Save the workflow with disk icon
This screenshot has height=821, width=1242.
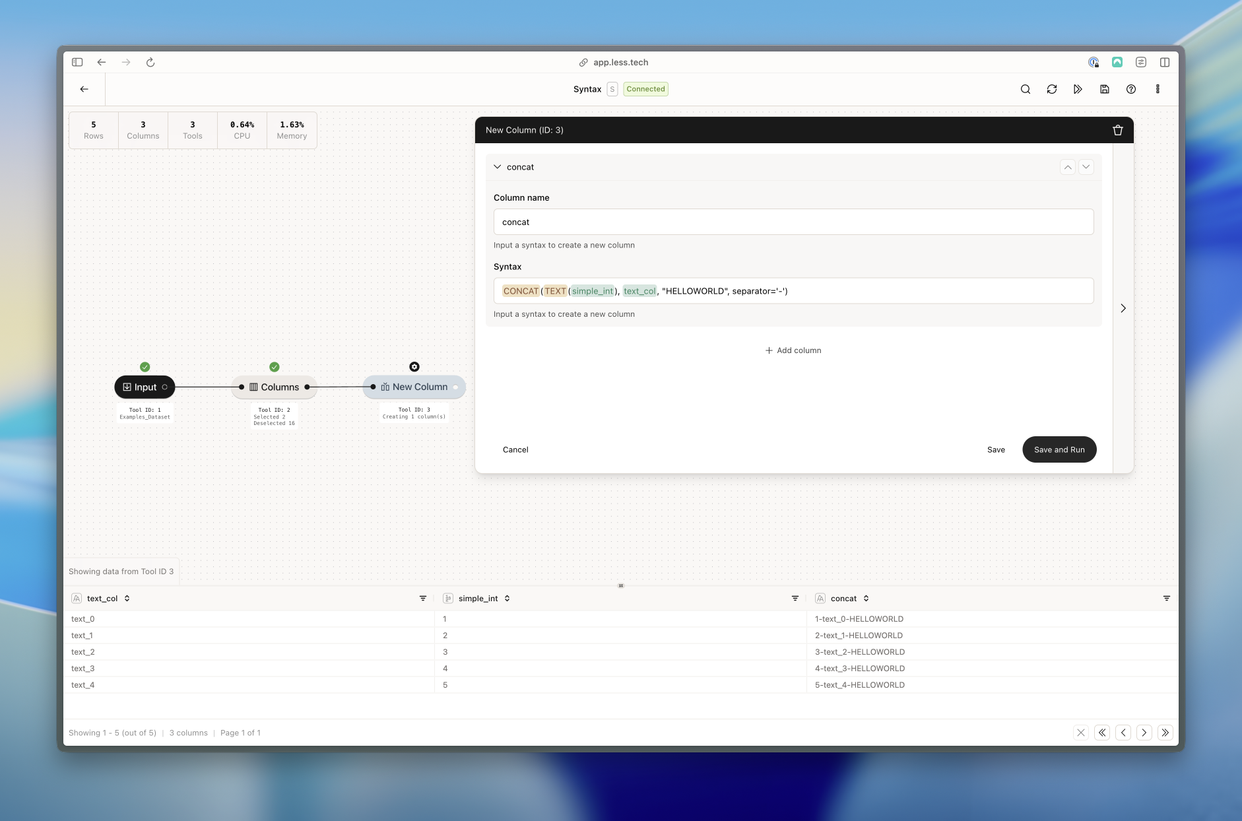[1105, 89]
